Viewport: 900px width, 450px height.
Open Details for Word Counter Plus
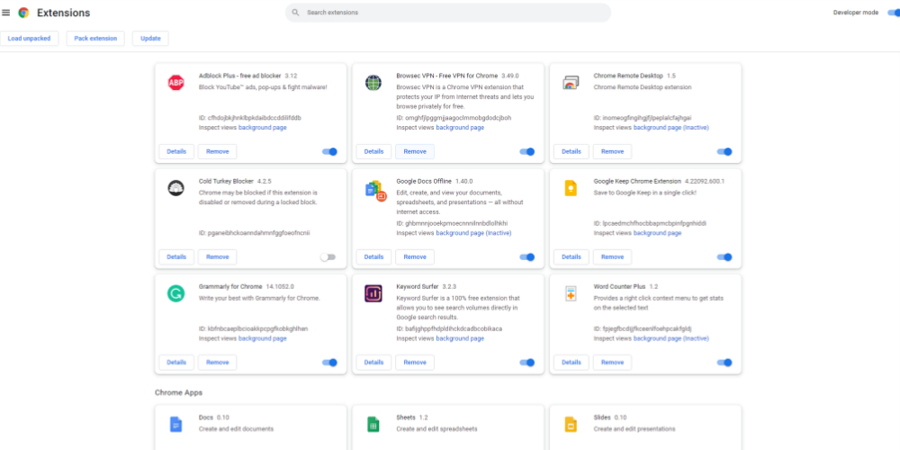pos(571,362)
